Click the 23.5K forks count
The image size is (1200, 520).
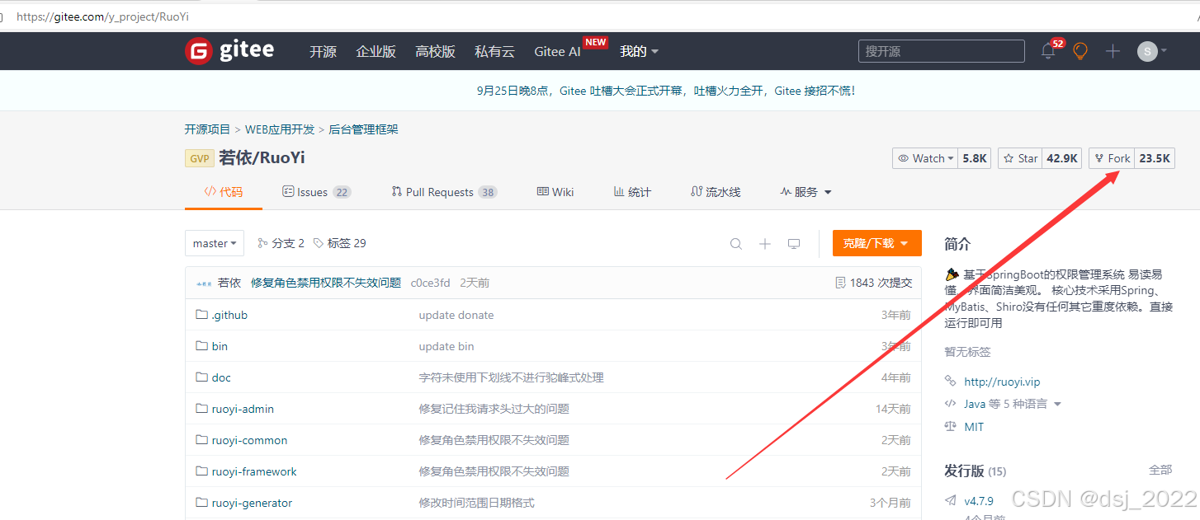tap(1155, 158)
